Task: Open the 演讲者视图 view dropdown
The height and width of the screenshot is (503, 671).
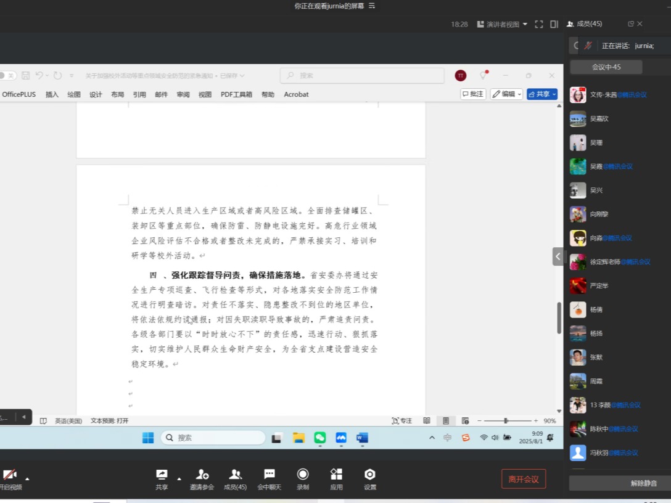Action: (502, 25)
